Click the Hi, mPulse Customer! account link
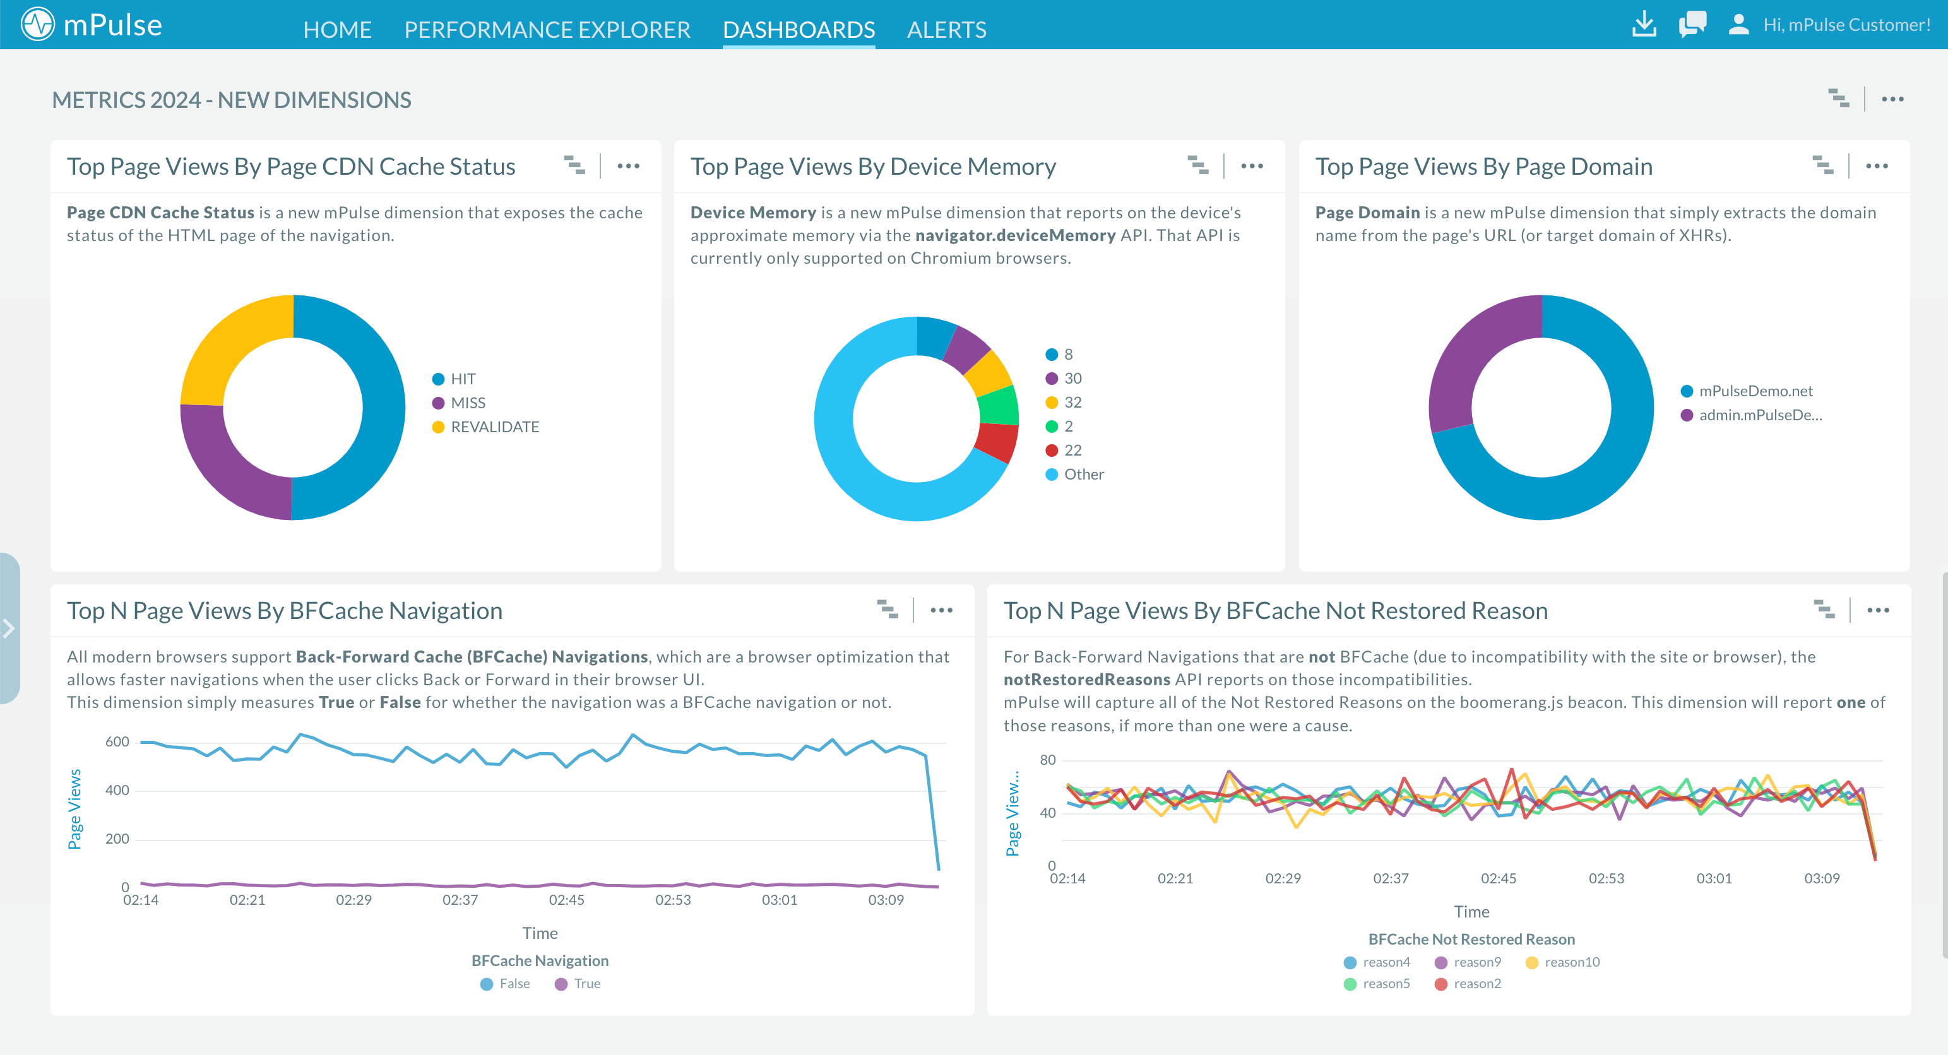The width and height of the screenshot is (1948, 1055). point(1845,24)
